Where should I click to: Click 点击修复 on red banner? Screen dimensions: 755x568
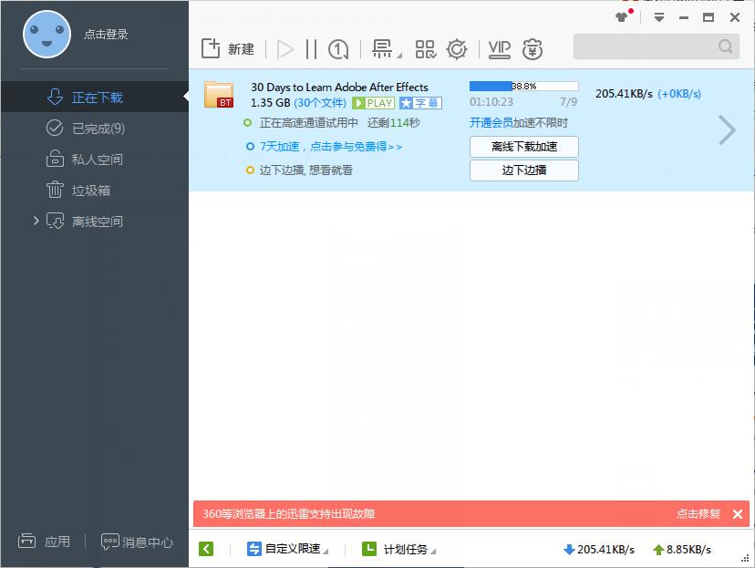(698, 513)
